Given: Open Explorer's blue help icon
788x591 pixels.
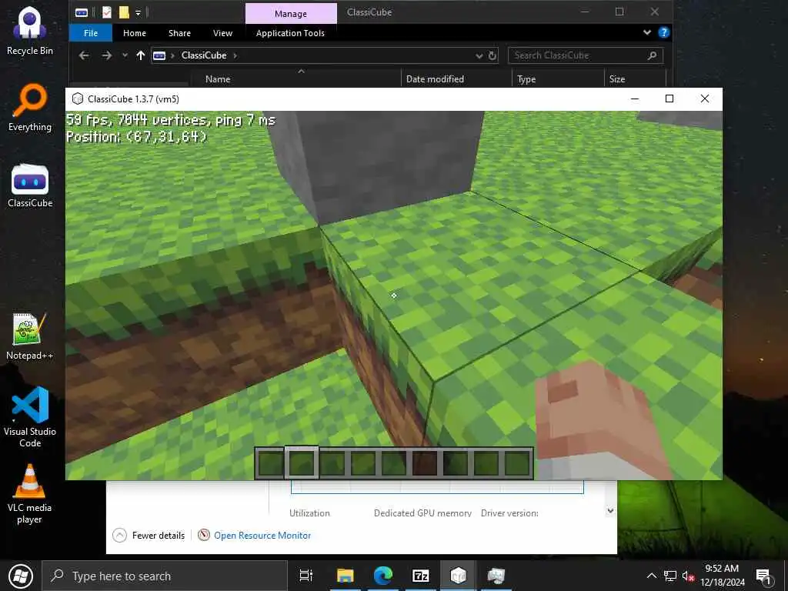Looking at the screenshot, I should tap(664, 32).
